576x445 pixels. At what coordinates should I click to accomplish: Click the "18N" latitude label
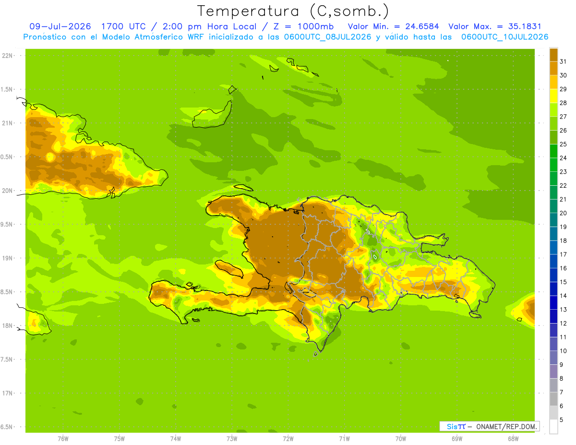[x=7, y=325]
